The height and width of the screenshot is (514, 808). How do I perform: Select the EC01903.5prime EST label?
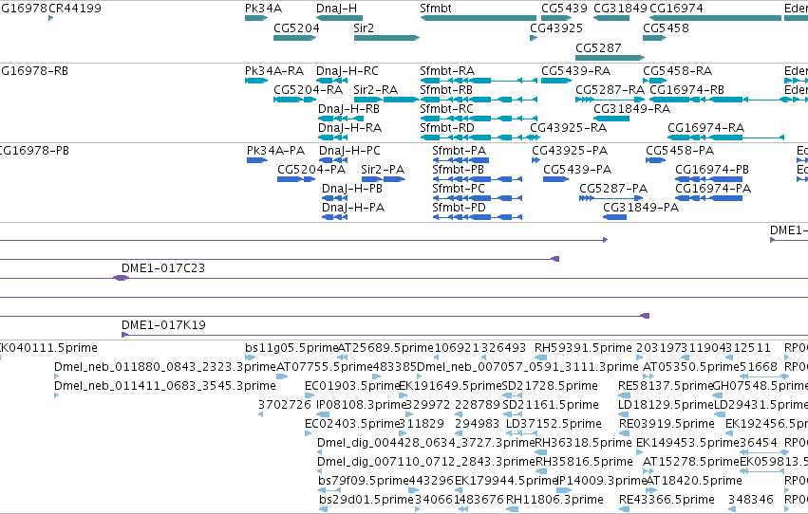[x=353, y=385]
